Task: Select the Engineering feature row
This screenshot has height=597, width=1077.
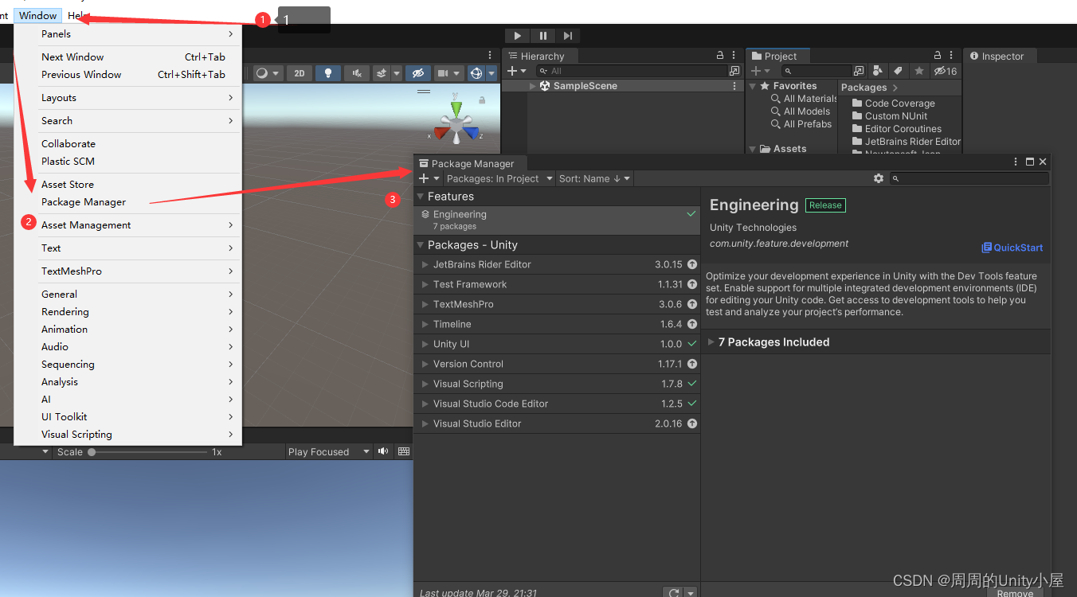Action: pos(557,220)
